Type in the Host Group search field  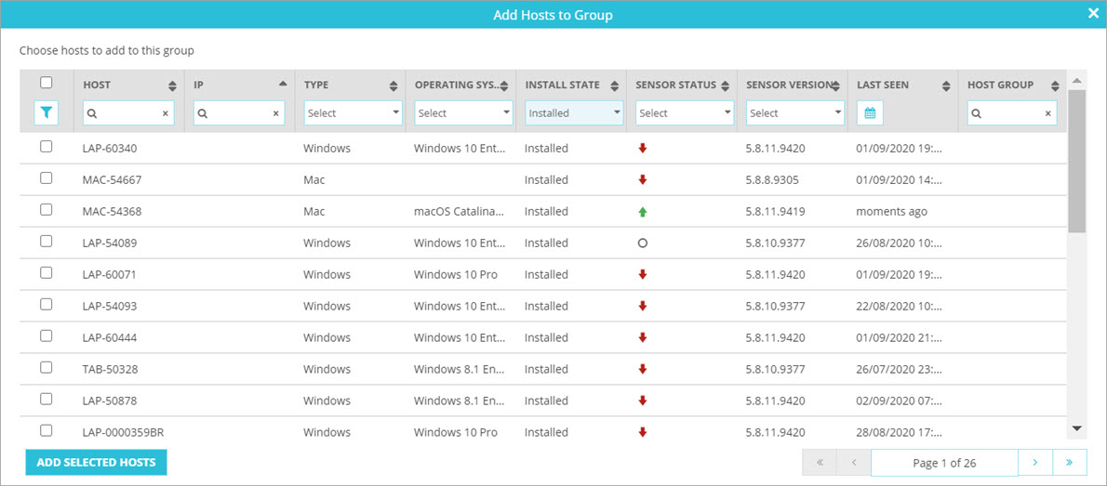coord(1007,113)
